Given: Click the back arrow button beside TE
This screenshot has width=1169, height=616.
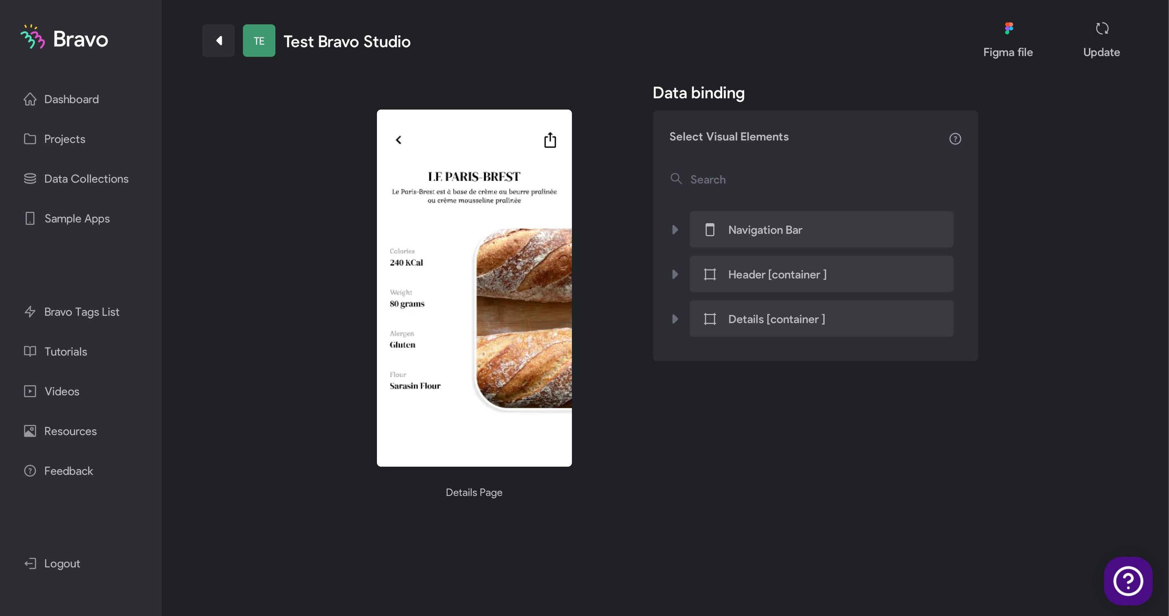Looking at the screenshot, I should (x=218, y=41).
